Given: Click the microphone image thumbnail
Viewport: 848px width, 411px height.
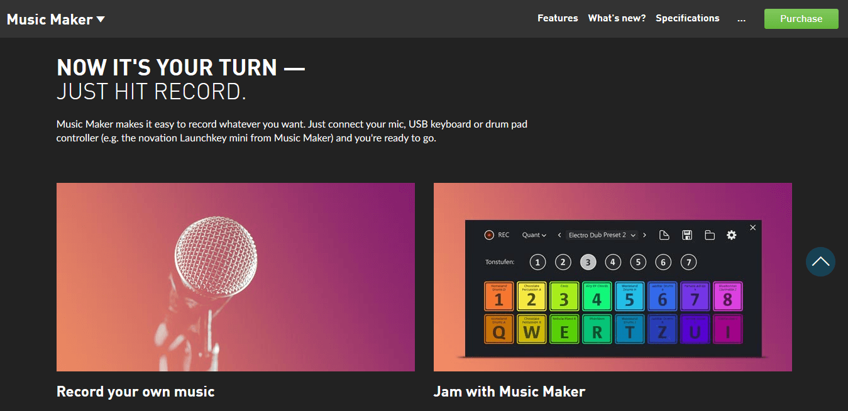Looking at the screenshot, I should coord(236,277).
